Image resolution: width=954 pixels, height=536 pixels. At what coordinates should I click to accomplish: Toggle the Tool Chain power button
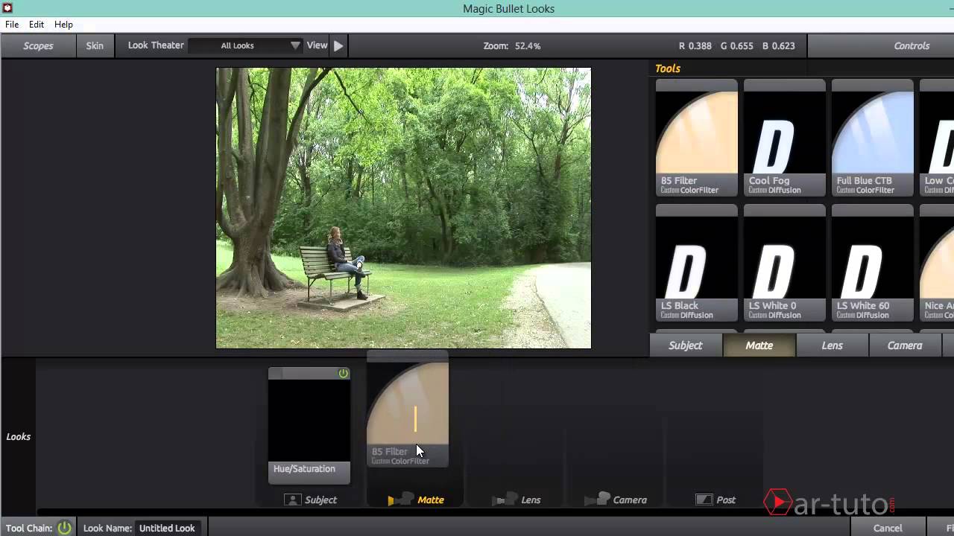coord(65,528)
